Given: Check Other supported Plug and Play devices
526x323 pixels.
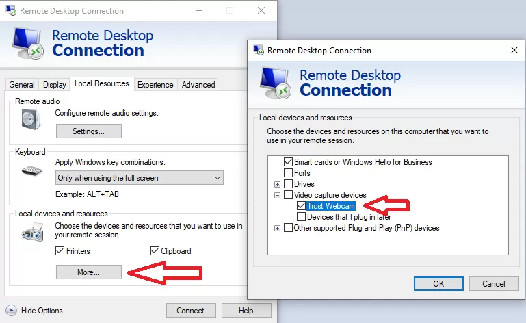Looking at the screenshot, I should [288, 228].
